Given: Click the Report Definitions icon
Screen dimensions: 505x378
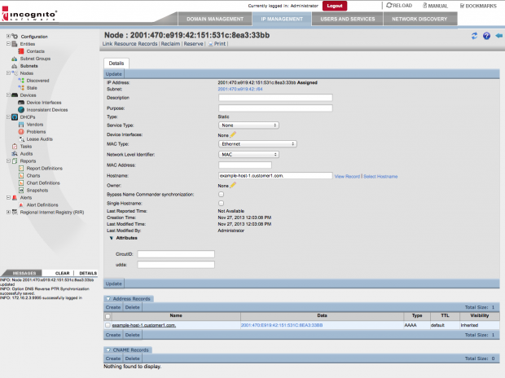Looking at the screenshot, I should click(21, 168).
